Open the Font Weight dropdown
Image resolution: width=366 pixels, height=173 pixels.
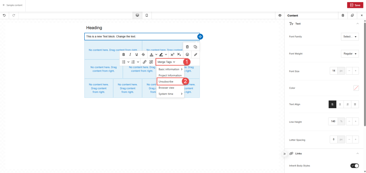point(350,54)
